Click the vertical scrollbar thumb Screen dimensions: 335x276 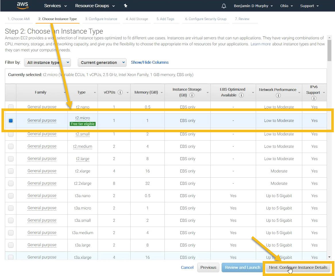(329, 50)
